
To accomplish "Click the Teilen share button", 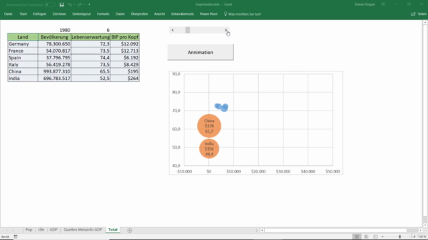I will (x=419, y=14).
